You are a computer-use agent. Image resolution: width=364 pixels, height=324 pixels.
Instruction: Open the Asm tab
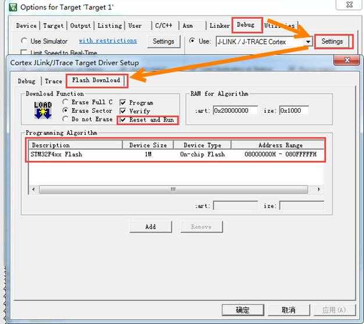[x=188, y=26]
